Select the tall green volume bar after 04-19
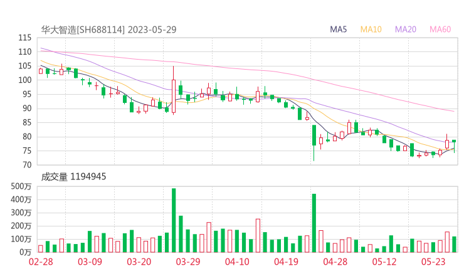The image size is (464, 276). coord(314,223)
